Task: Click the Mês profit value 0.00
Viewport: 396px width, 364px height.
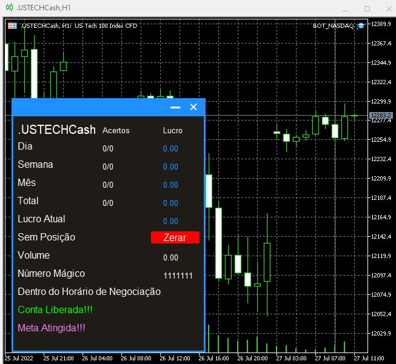Action: [x=171, y=185]
